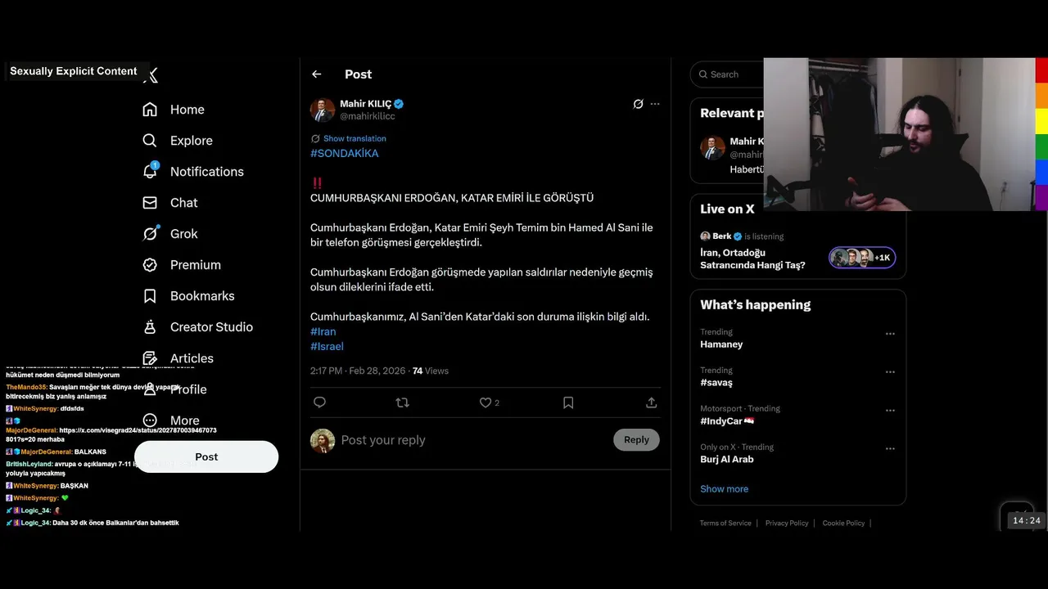This screenshot has width=1048, height=589.
Task: Click Terms of Service footer link
Action: [725, 524]
